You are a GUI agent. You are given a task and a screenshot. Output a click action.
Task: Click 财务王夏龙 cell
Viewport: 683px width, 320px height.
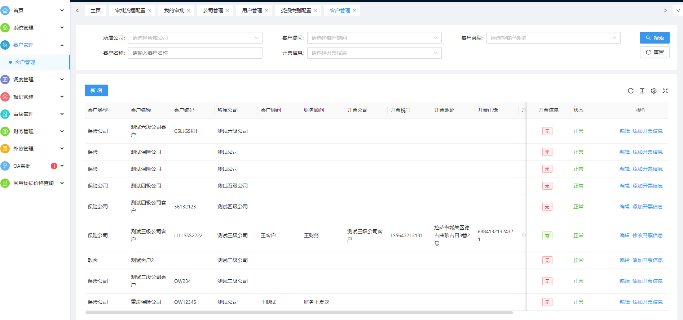(317, 302)
